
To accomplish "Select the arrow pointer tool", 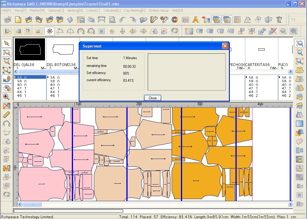I will (x=7, y=43).
